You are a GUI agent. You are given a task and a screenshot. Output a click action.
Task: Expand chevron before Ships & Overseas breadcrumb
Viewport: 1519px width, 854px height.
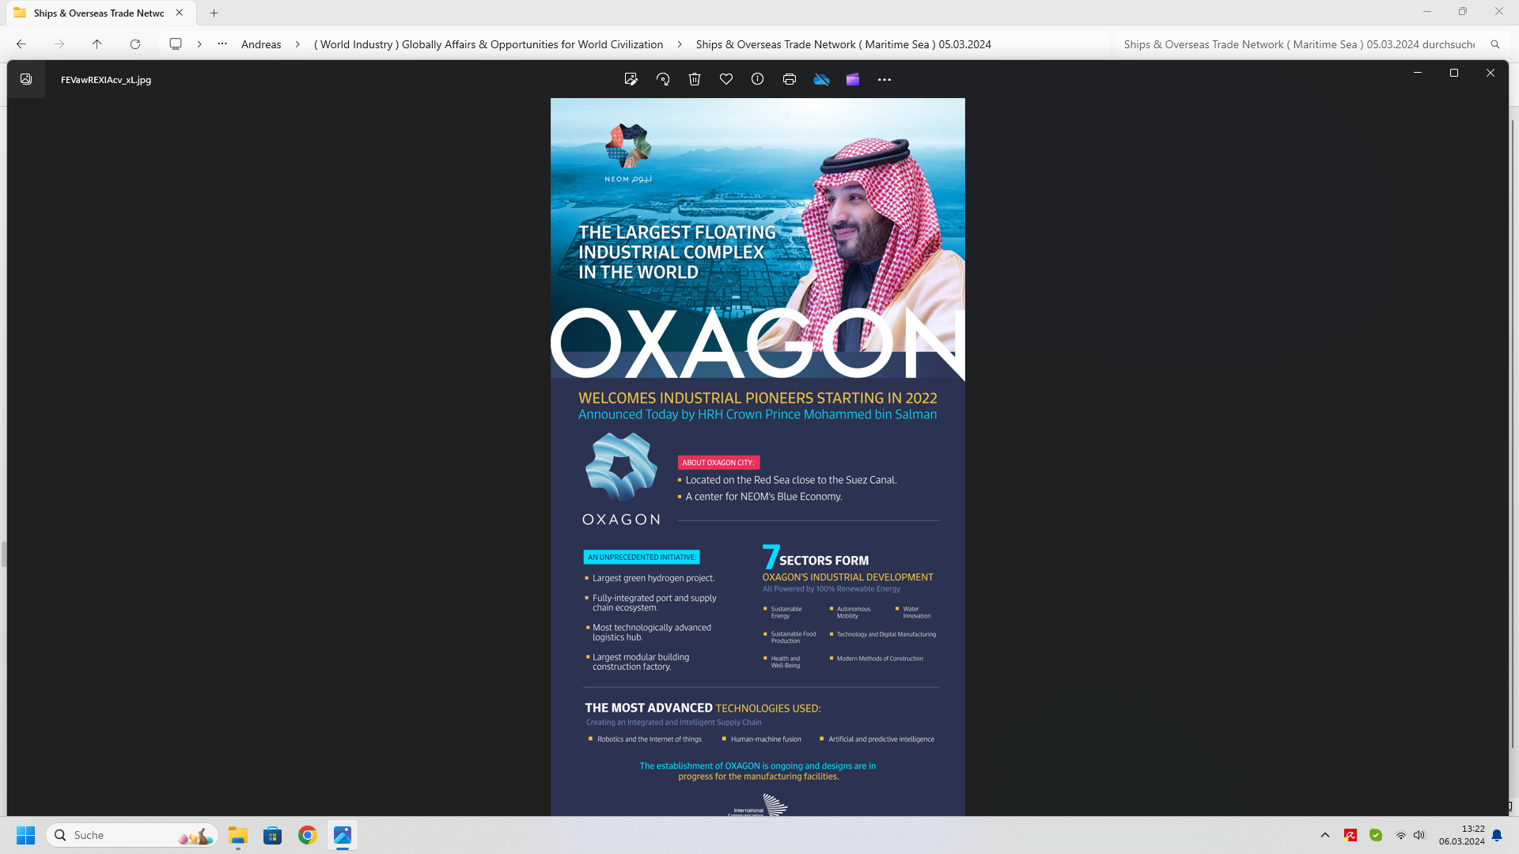pyautogui.click(x=680, y=44)
